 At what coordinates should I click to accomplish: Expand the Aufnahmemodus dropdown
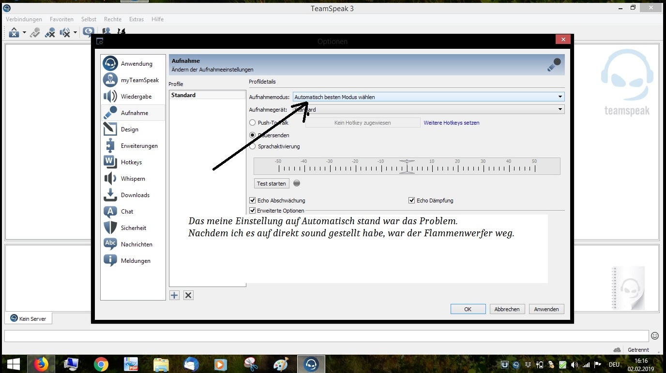click(428, 97)
